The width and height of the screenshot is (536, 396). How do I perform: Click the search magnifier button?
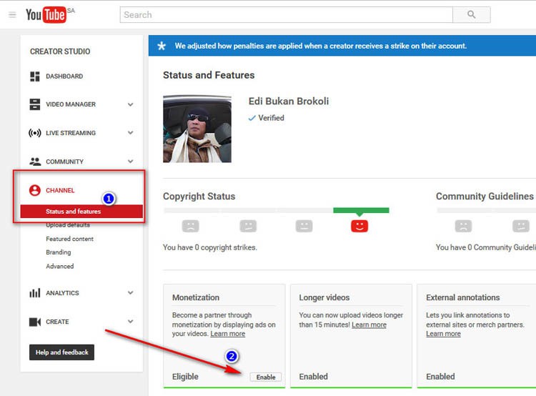(x=472, y=15)
